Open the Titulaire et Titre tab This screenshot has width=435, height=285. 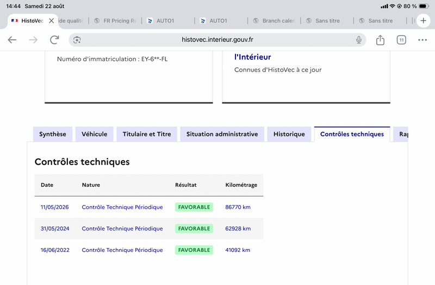(x=147, y=134)
